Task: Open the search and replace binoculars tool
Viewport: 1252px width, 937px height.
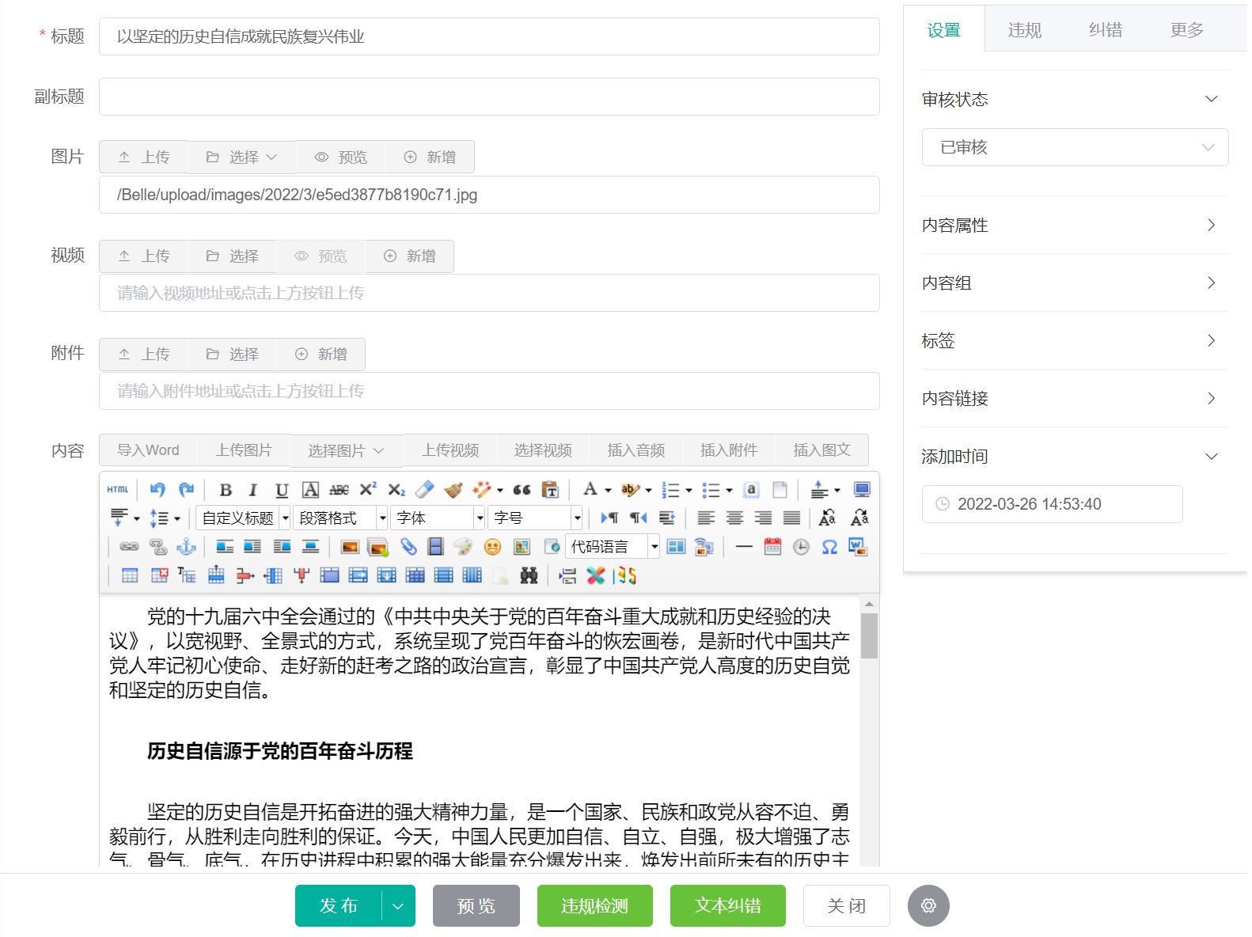Action: [529, 575]
